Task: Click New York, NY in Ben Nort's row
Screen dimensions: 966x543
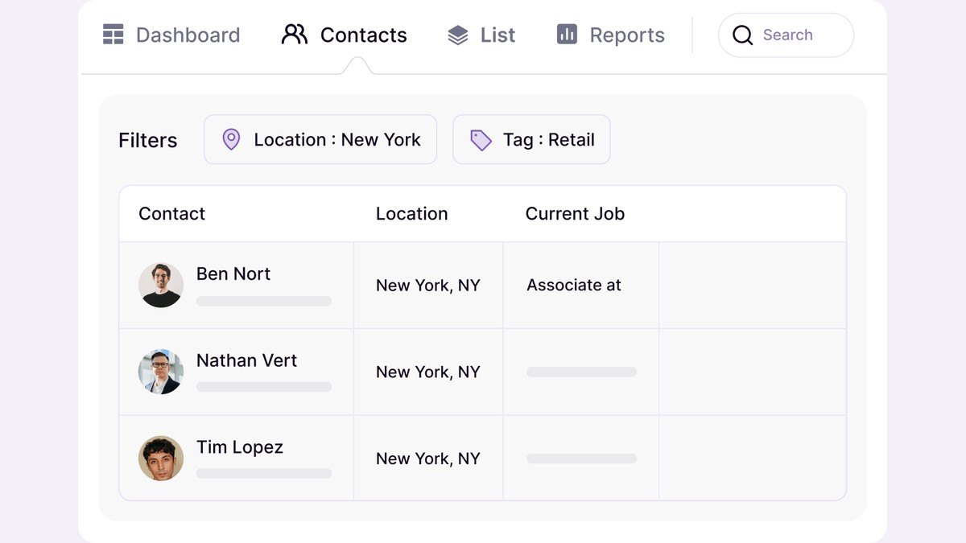Action: click(x=428, y=286)
